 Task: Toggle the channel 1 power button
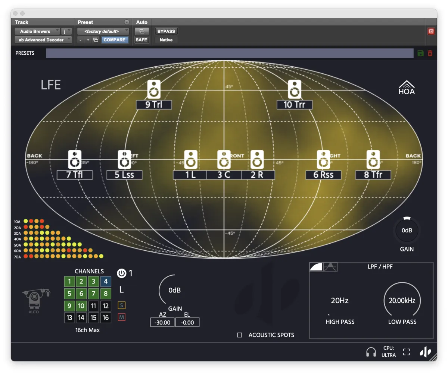[122, 273]
